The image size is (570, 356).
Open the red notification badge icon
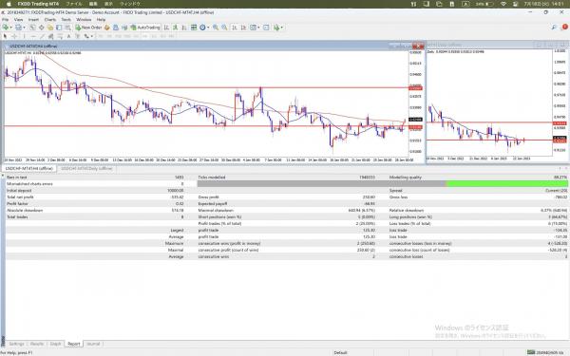point(565,27)
